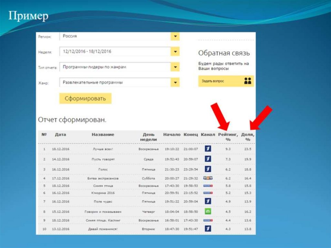
Task: Open the Регион dropdown arrow
Action: [175, 36]
